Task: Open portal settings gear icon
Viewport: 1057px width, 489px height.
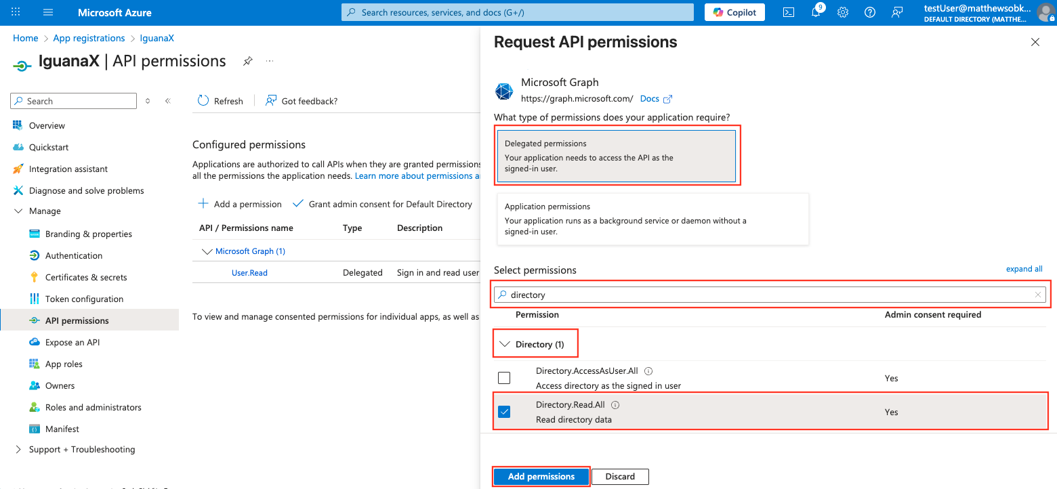Action: pyautogui.click(x=843, y=12)
